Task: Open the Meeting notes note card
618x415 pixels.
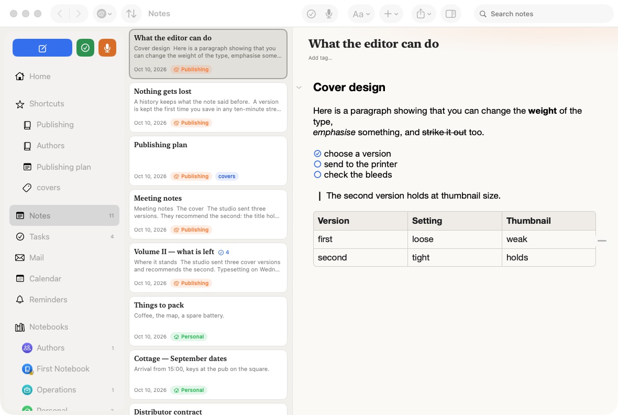Action: tap(208, 214)
